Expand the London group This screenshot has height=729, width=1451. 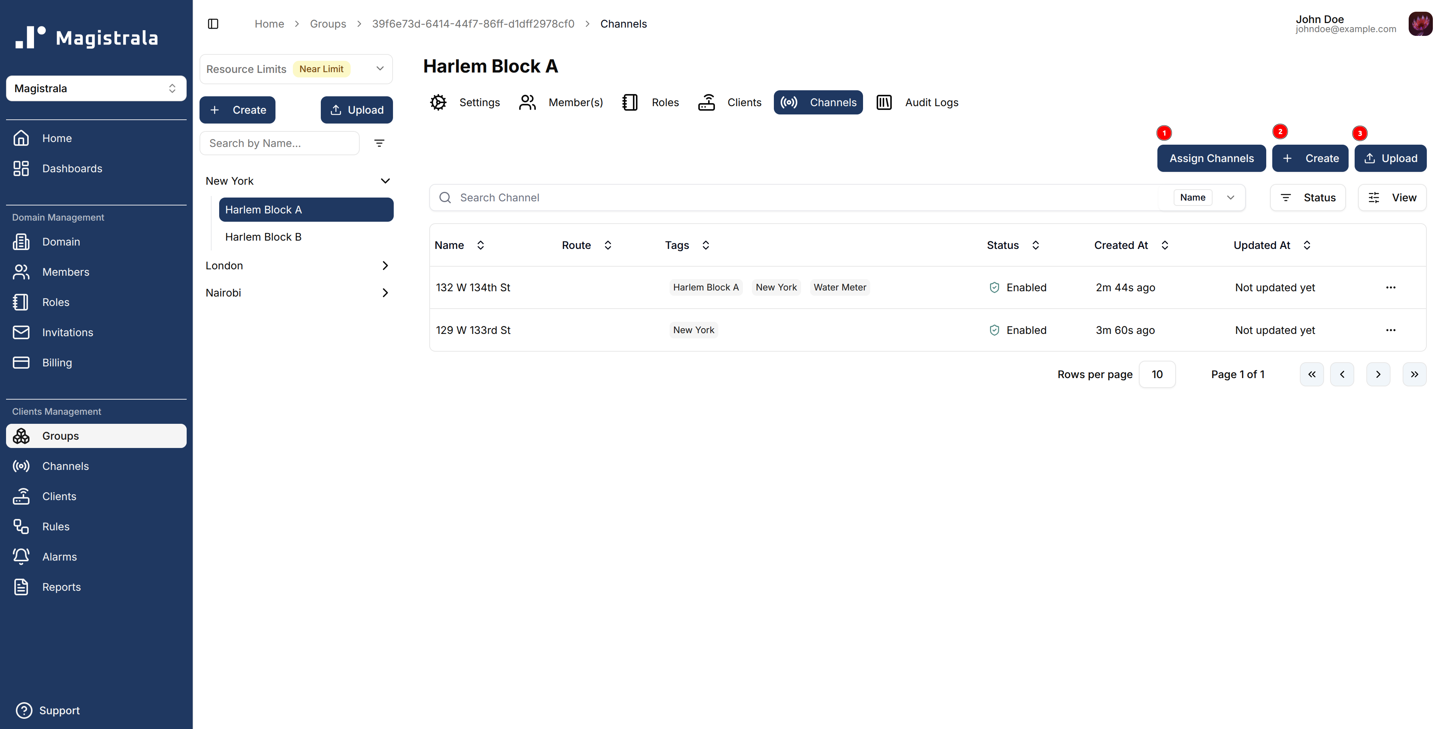point(385,265)
